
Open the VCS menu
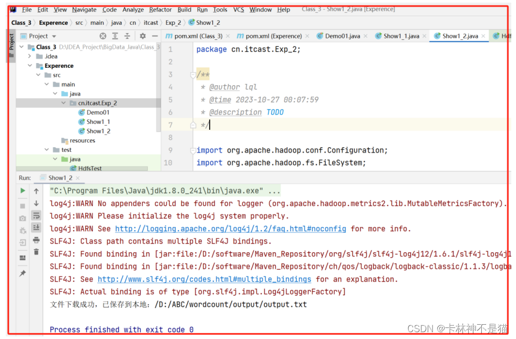click(239, 9)
